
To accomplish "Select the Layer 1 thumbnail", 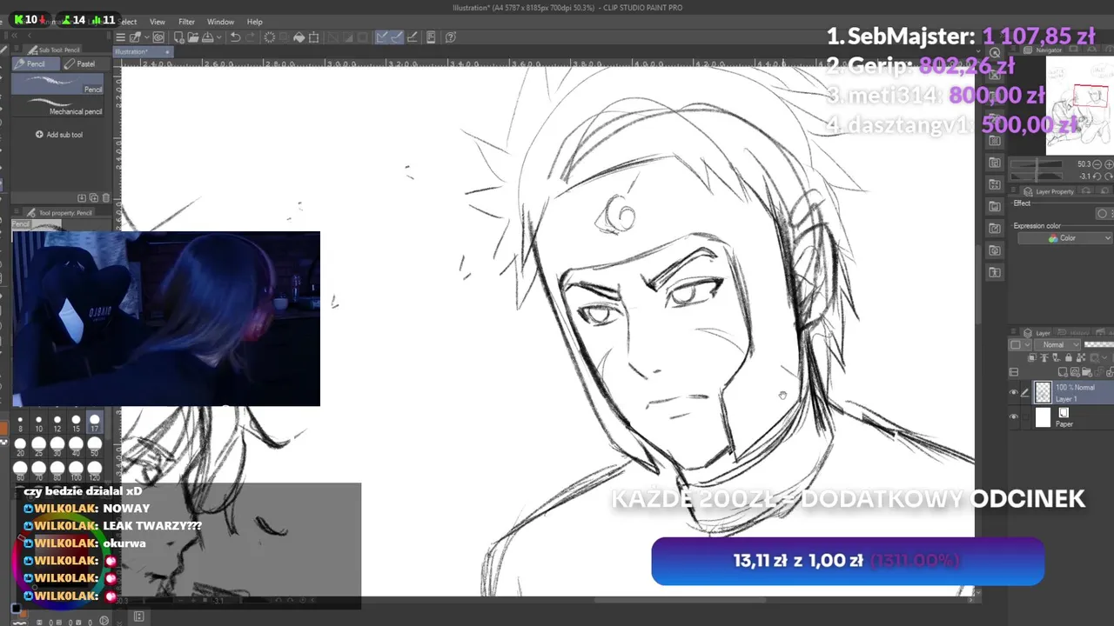I will coord(1044,392).
